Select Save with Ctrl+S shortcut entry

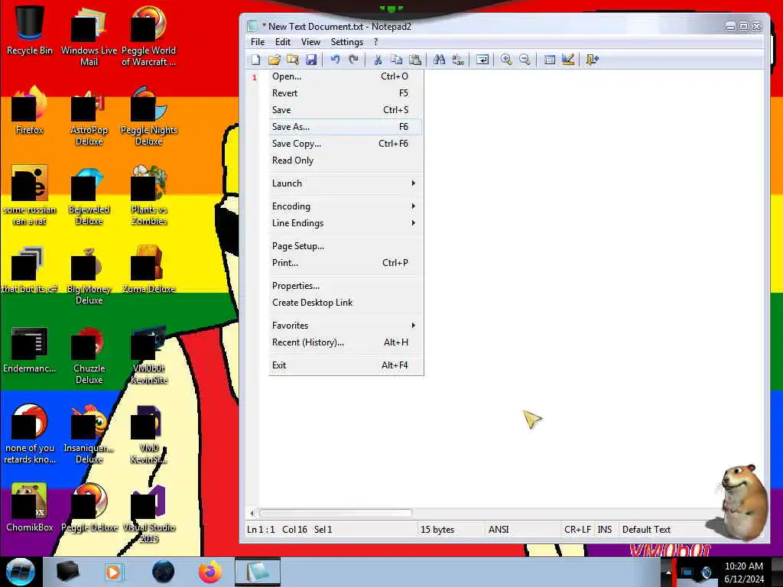click(x=346, y=110)
